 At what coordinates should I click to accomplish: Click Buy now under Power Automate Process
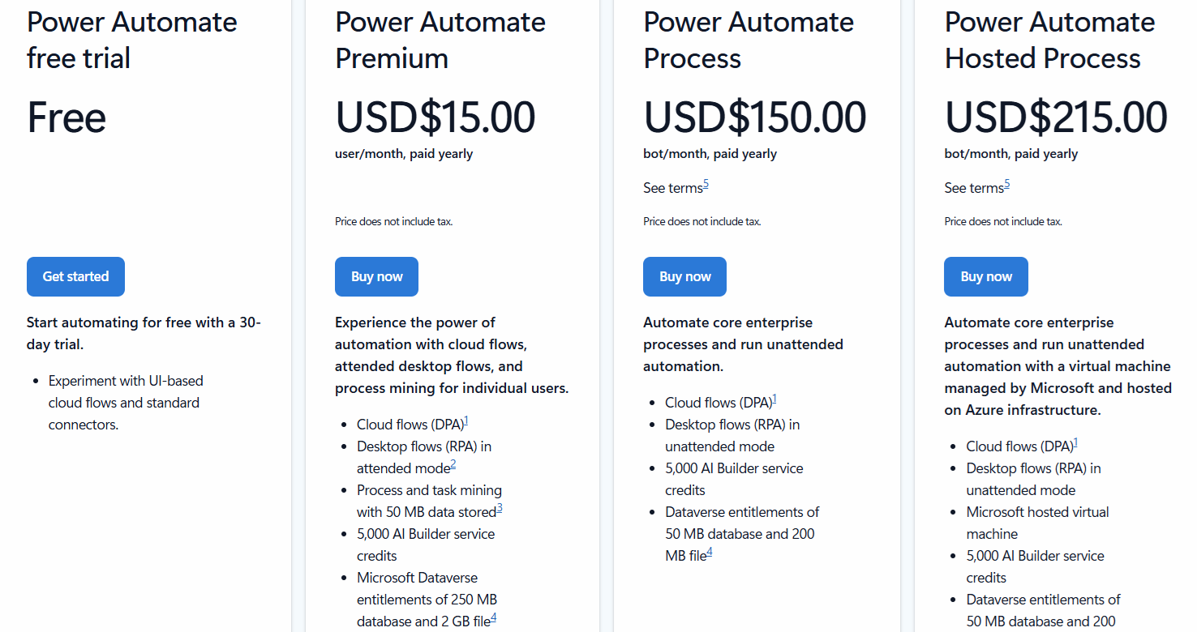pos(684,276)
